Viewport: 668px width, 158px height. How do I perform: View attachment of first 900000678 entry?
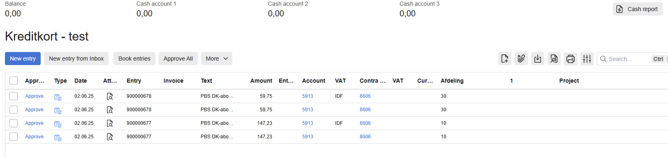[x=110, y=96]
